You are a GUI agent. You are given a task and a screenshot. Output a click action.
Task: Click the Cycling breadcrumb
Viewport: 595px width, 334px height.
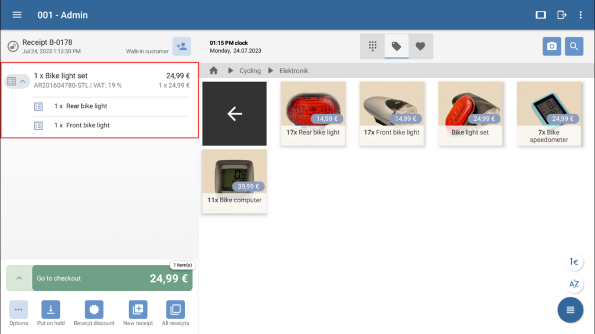point(250,71)
